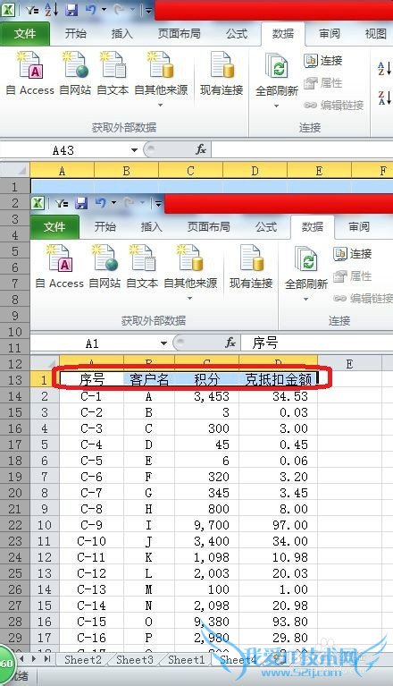Screen dimensions: 393x686
Task: Click 连接 in the main ribbon's connections group
Action: [x=323, y=61]
